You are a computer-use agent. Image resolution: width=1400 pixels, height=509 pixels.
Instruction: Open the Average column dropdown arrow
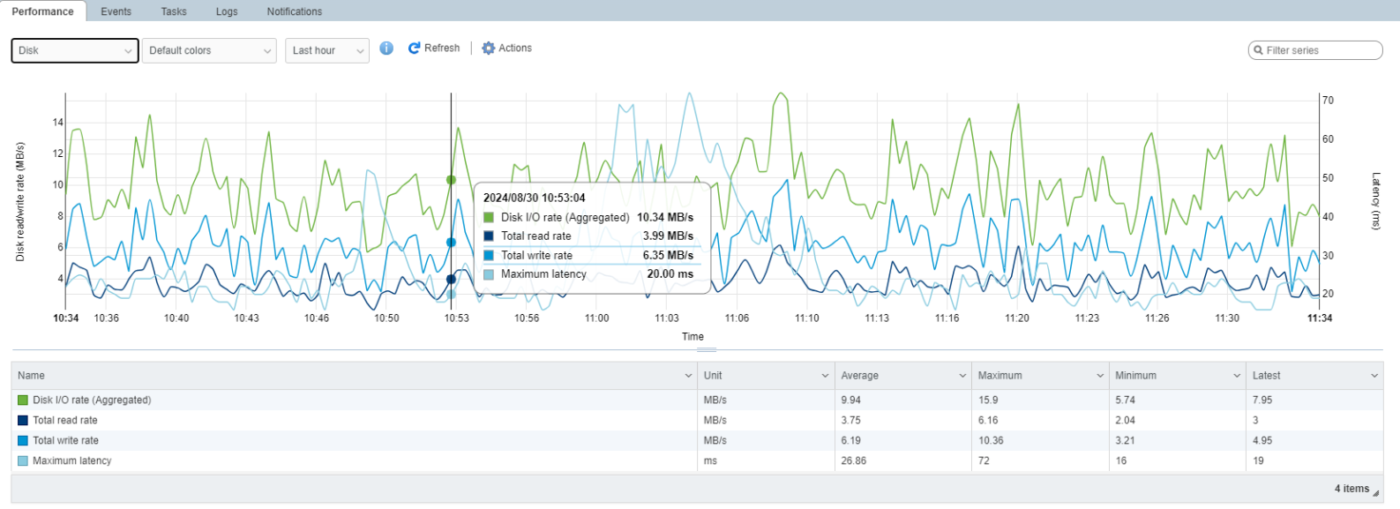click(962, 376)
